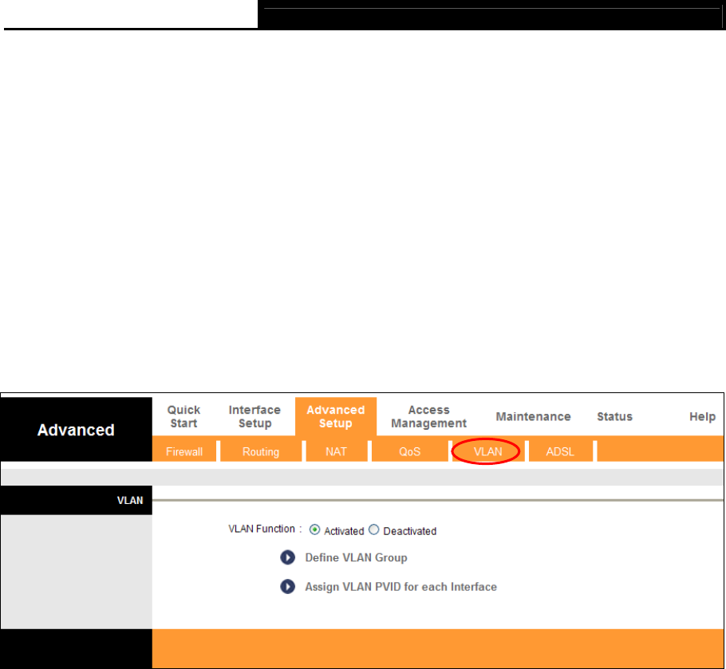Go to the Maintenance tab
Screen dimensions: 726x669
point(533,416)
